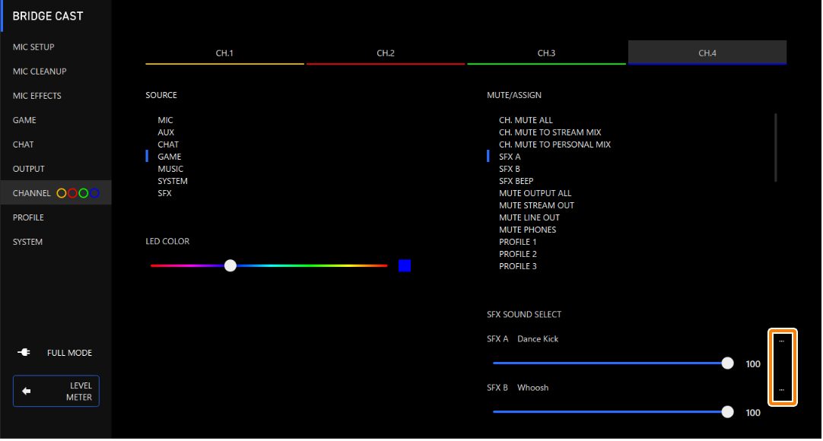
Task: Click the Mute/Assign list scrollbar
Action: pos(776,148)
